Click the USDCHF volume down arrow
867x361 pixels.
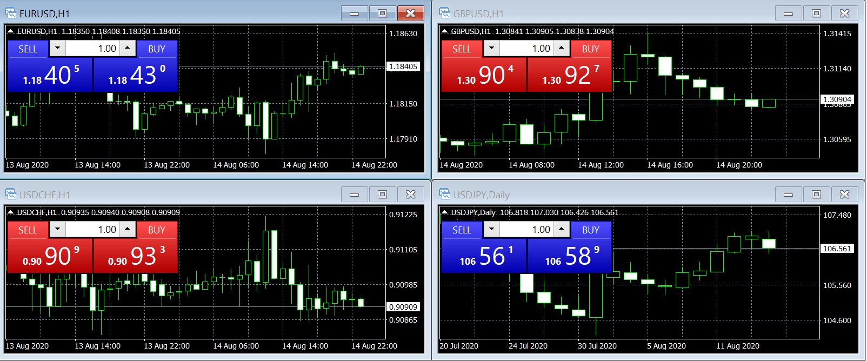(x=58, y=230)
